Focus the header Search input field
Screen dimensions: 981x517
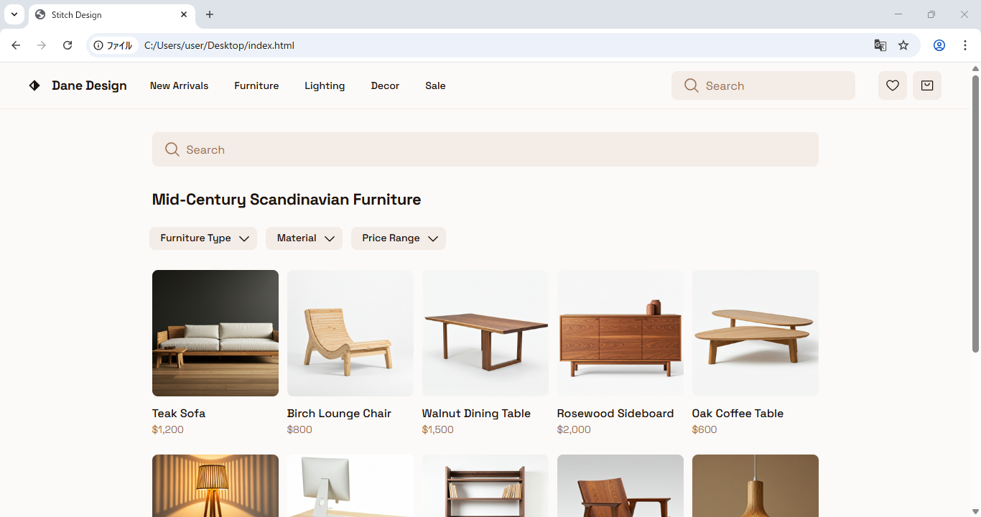point(763,85)
